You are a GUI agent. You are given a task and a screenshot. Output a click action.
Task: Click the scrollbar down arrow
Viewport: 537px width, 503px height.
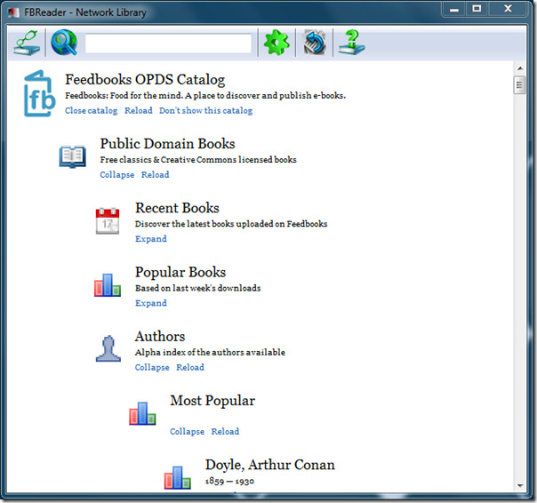(520, 485)
